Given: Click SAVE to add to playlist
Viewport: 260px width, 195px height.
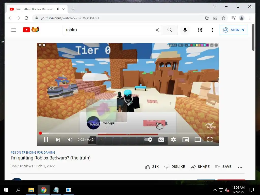Looking at the screenshot, I should (x=223, y=167).
